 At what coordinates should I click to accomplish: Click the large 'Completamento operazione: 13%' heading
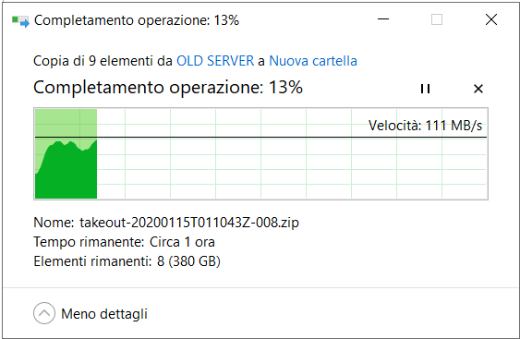[168, 88]
